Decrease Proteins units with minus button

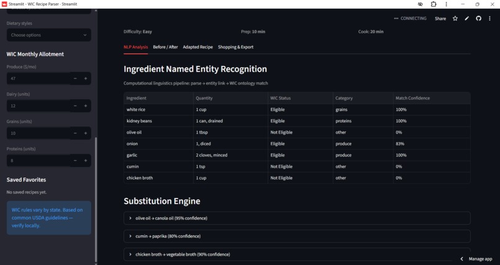tap(75, 161)
